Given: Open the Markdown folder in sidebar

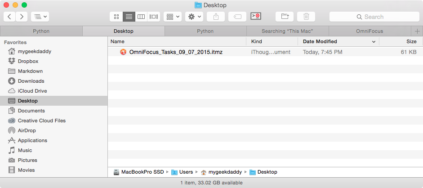Looking at the screenshot, I should pyautogui.click(x=54, y=71).
